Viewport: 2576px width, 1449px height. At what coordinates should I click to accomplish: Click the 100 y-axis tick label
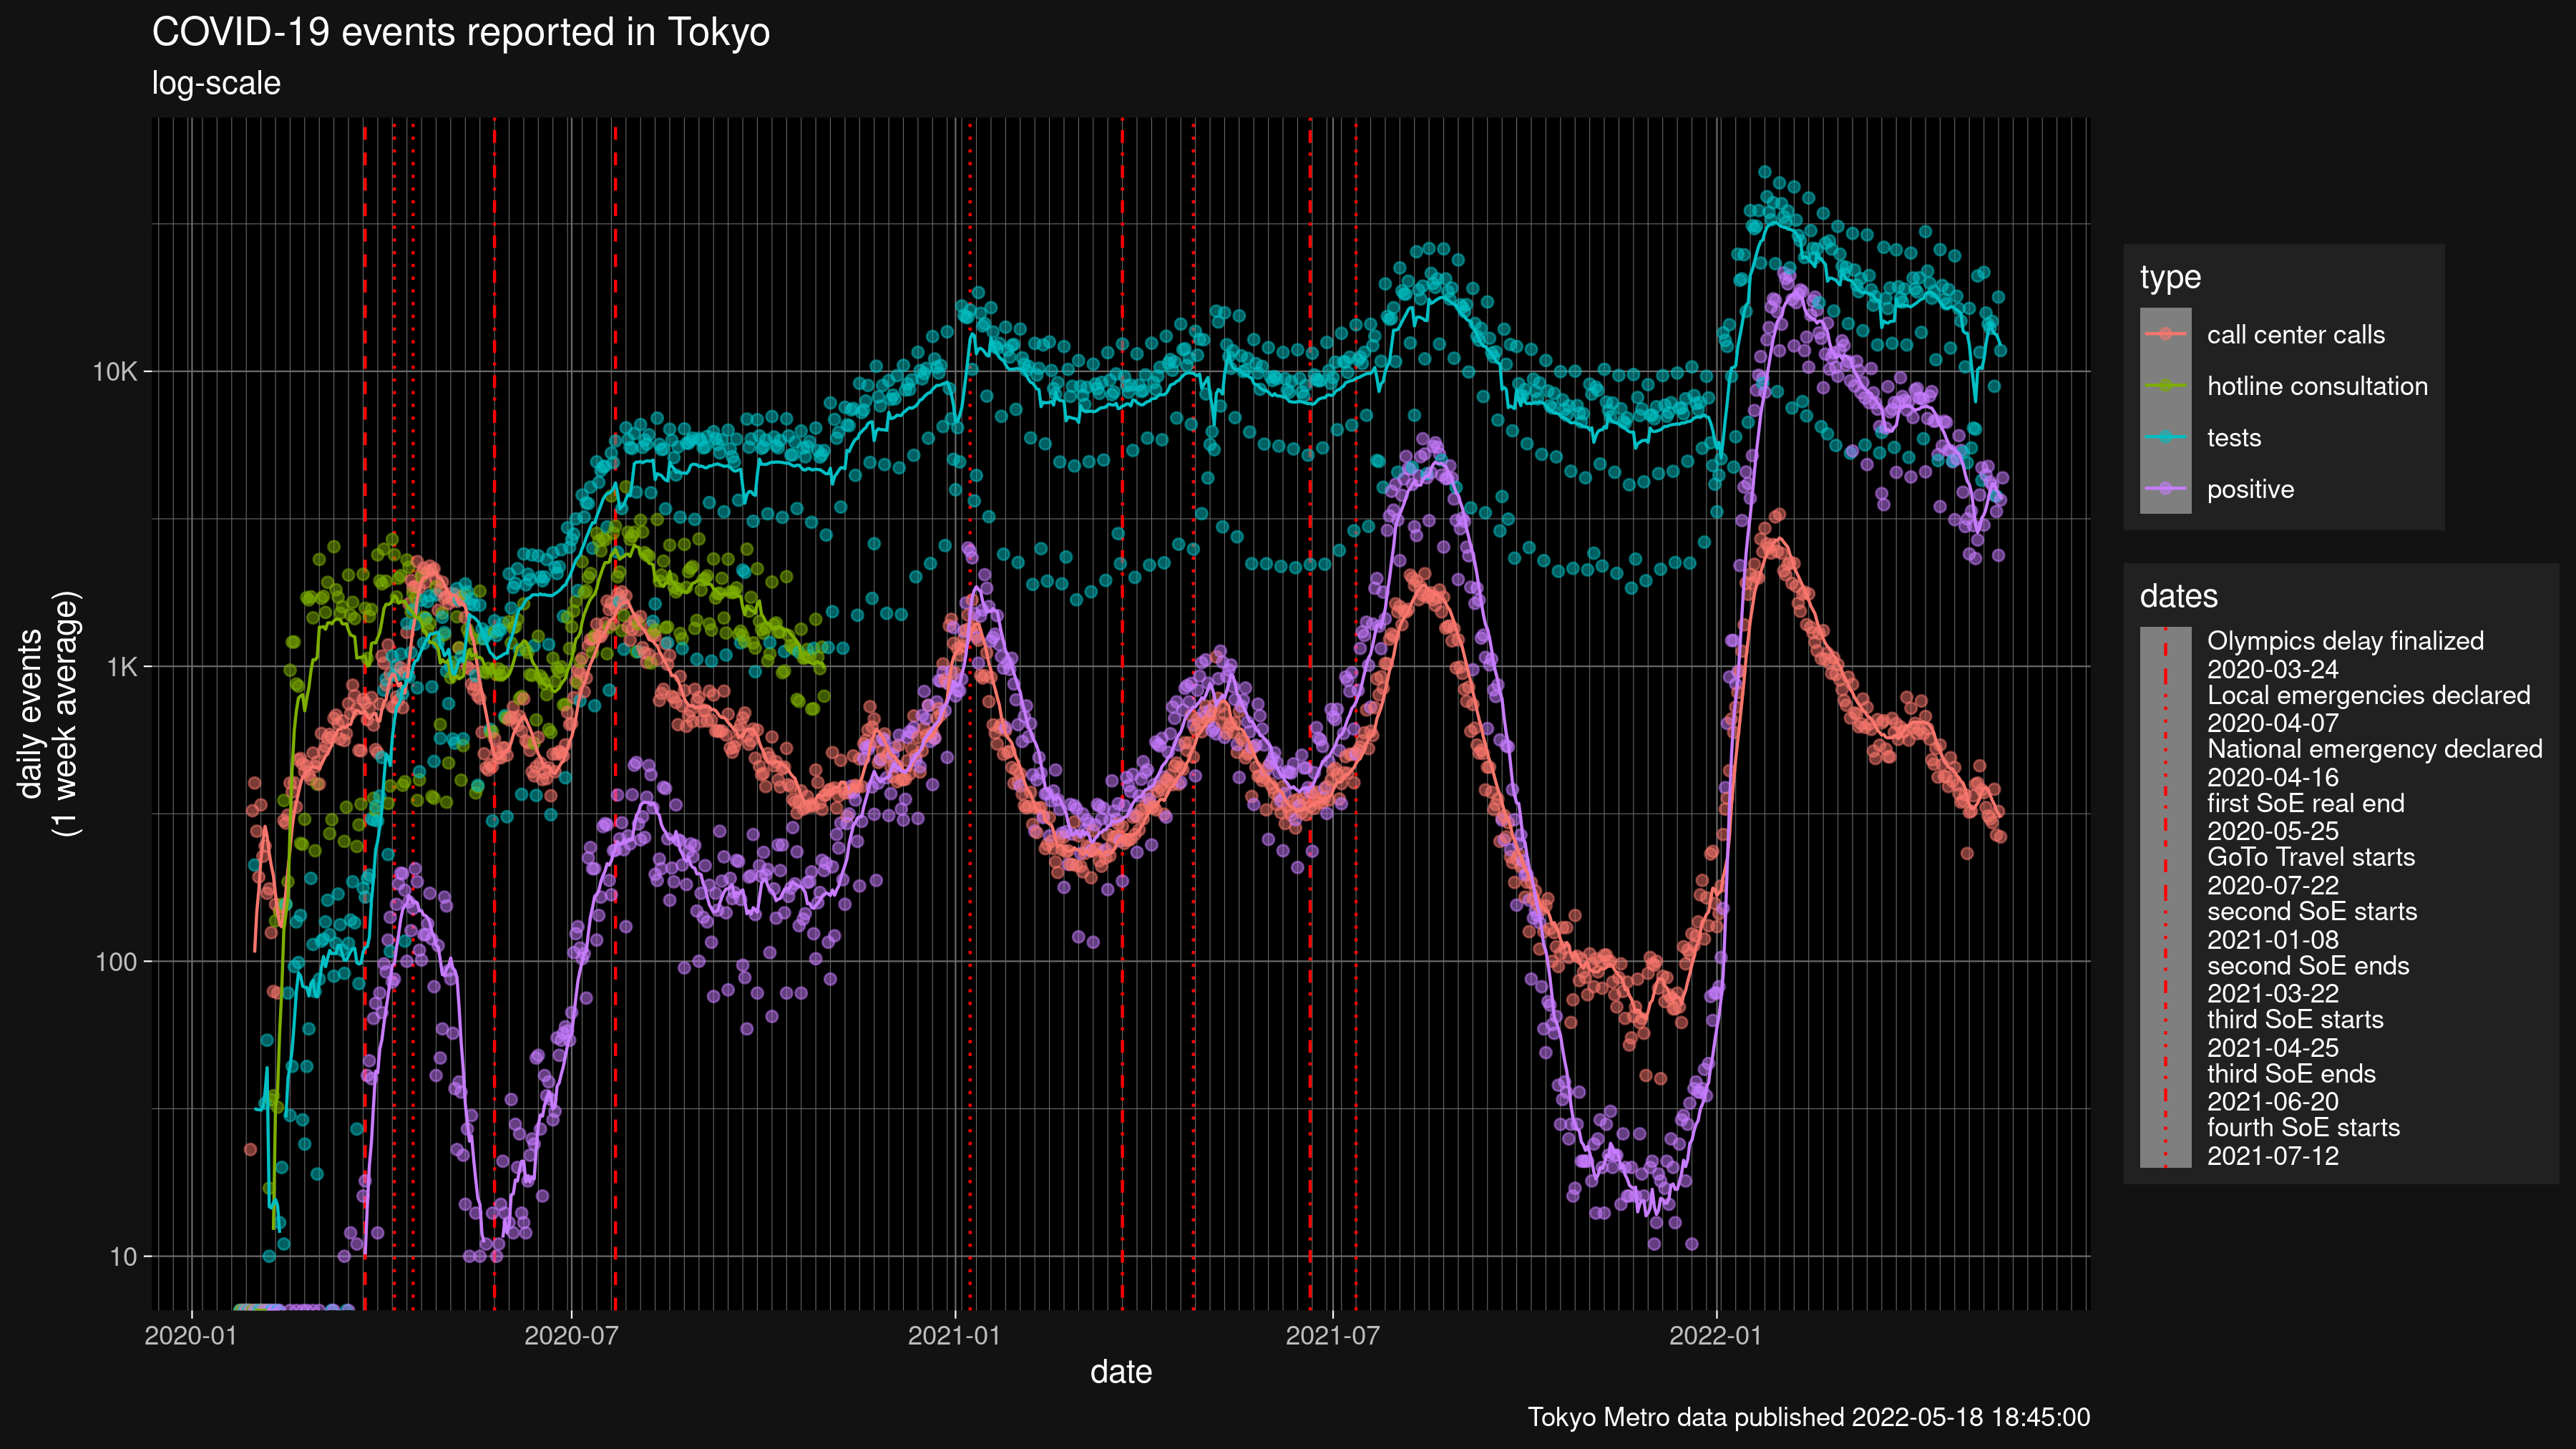click(116, 962)
